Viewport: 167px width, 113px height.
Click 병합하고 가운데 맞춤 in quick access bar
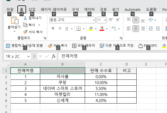24,46
